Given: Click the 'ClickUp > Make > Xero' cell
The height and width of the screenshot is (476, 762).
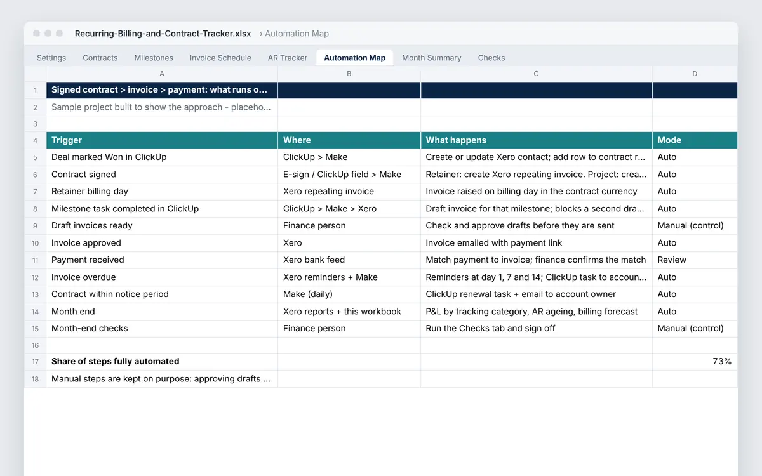Looking at the screenshot, I should point(349,209).
